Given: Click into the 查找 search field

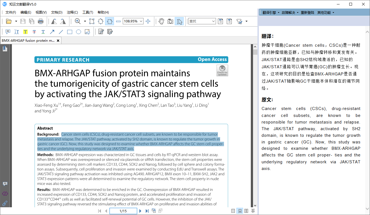Looking at the screenshot, I should [x=200, y=21].
